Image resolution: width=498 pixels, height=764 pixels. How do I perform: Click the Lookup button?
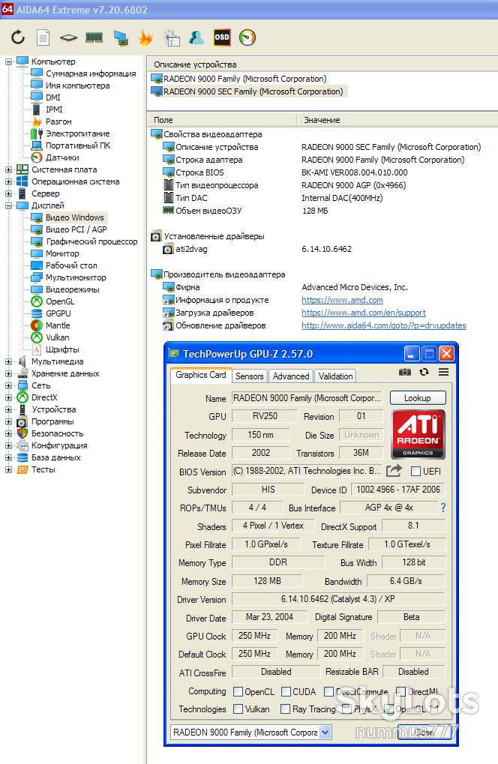418,397
